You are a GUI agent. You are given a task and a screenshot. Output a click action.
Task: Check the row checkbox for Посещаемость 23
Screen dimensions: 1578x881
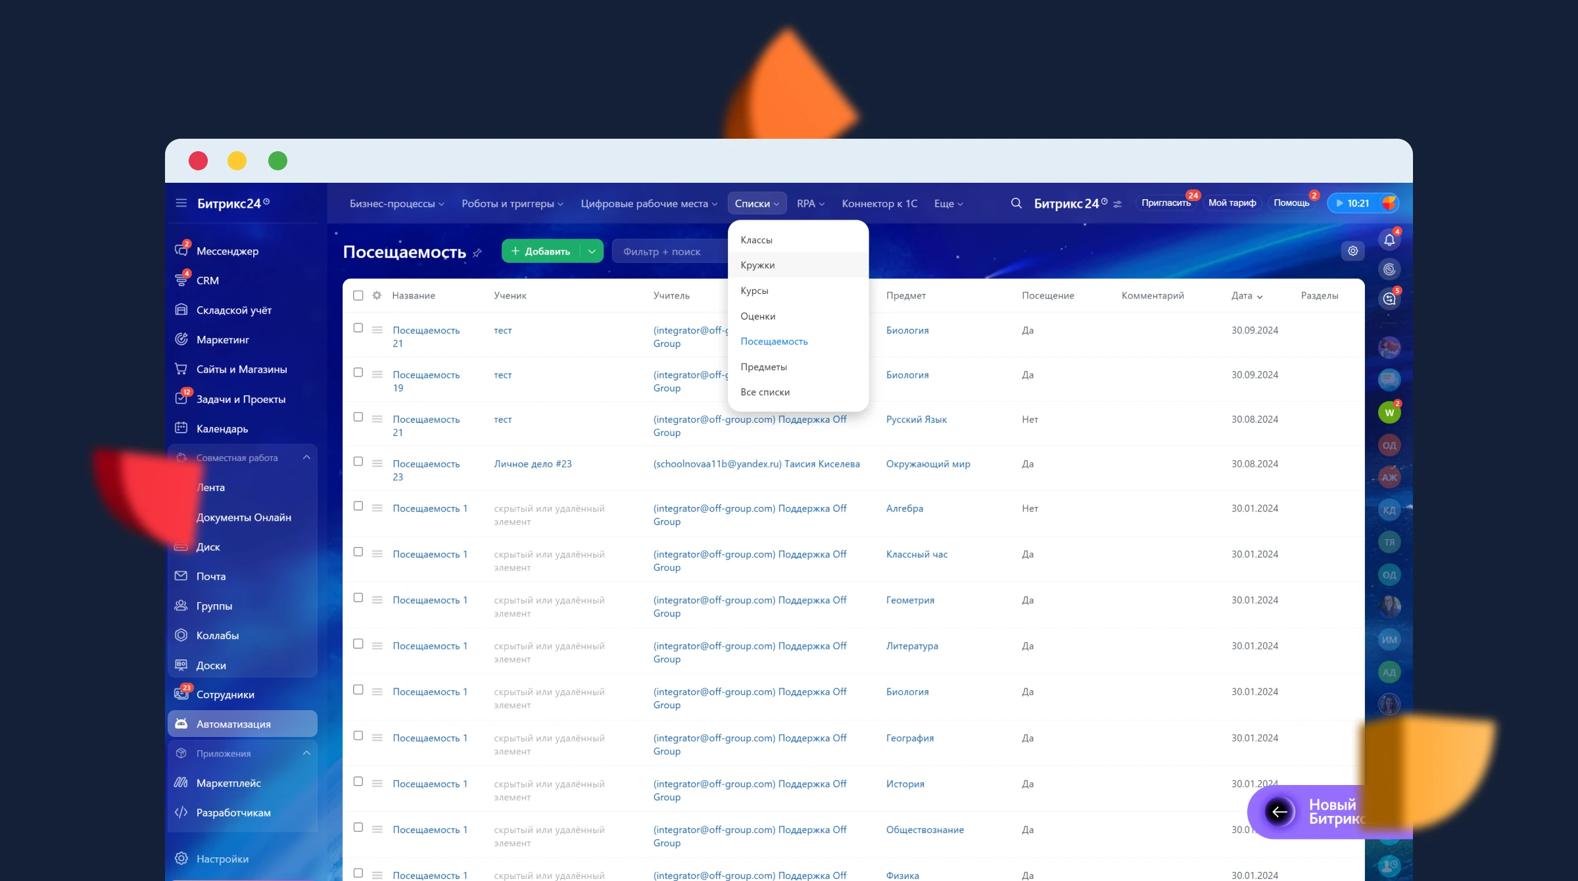click(x=358, y=462)
